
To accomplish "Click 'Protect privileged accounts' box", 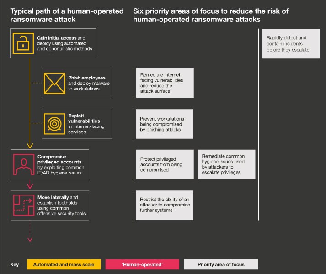I will pyautogui.click(x=165, y=164).
